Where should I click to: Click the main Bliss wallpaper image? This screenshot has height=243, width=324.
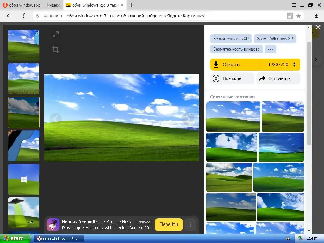[x=122, y=118]
